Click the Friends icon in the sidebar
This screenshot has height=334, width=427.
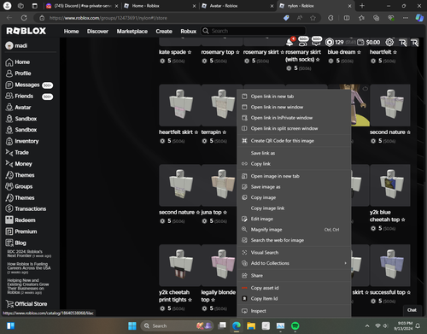point(9,96)
